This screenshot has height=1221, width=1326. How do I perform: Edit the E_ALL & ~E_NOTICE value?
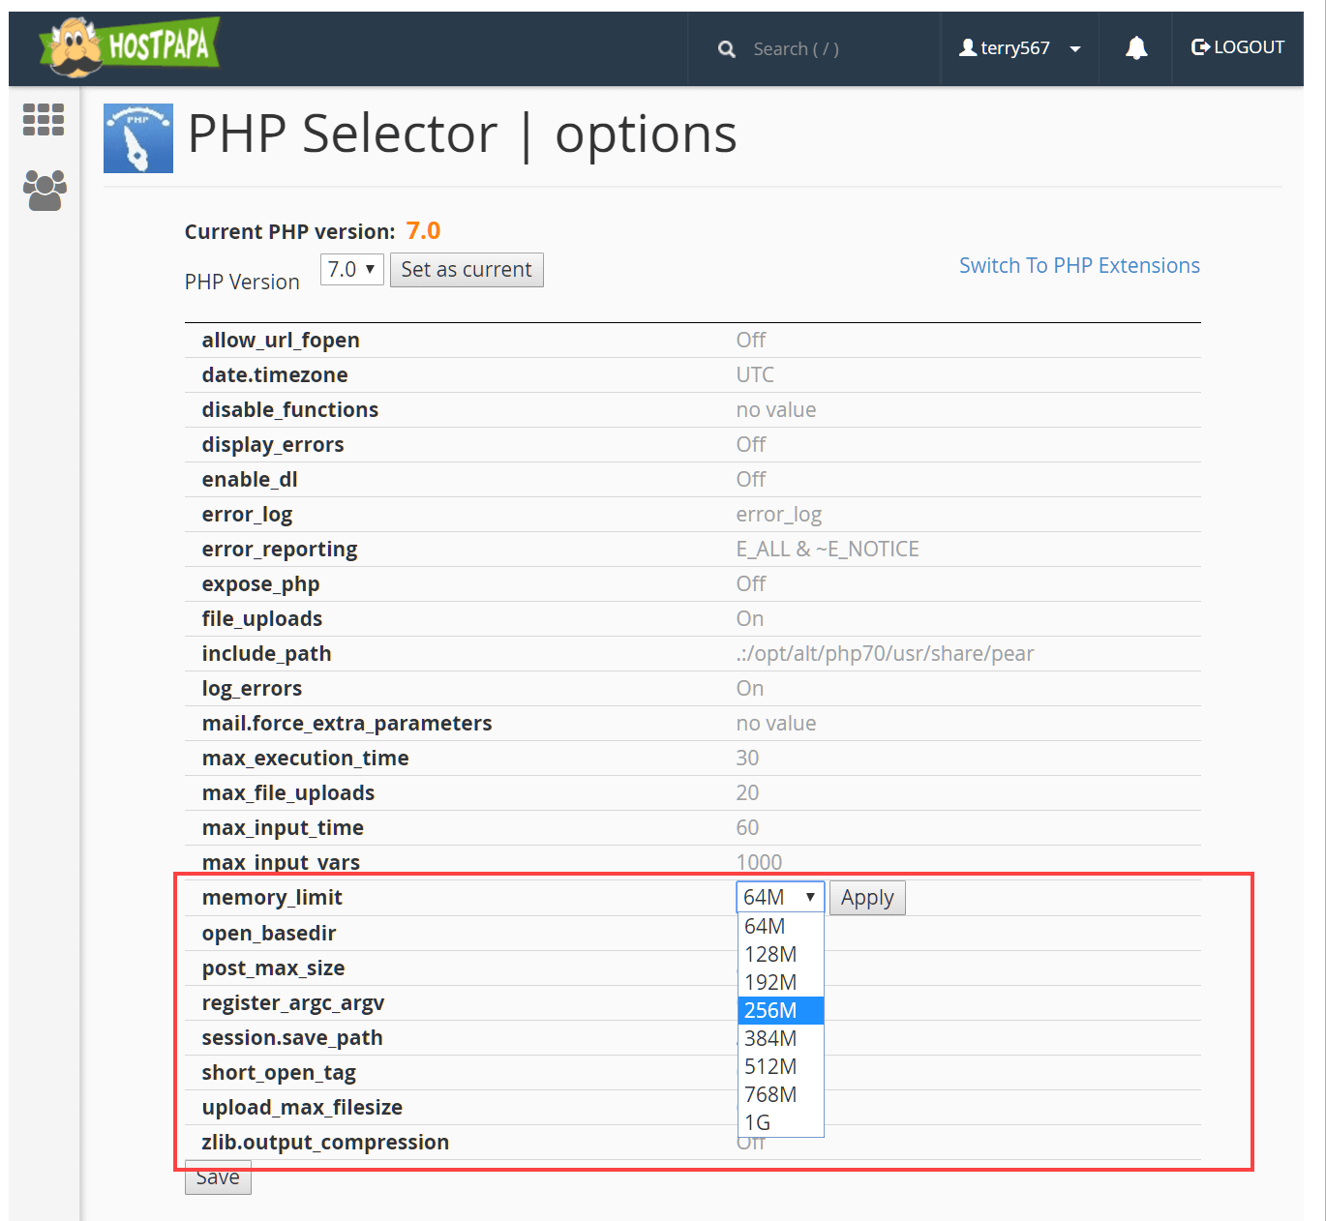point(828,549)
